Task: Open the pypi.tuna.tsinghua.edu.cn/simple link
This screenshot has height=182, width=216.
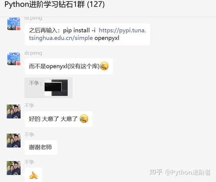Action: (87, 34)
